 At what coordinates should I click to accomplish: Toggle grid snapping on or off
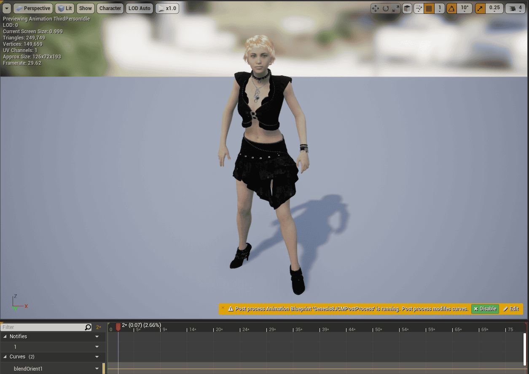429,8
